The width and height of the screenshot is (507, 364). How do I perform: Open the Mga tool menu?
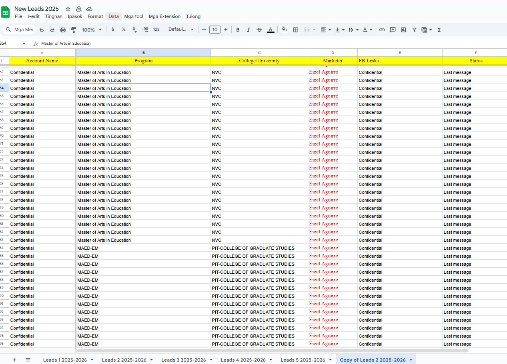click(x=134, y=16)
